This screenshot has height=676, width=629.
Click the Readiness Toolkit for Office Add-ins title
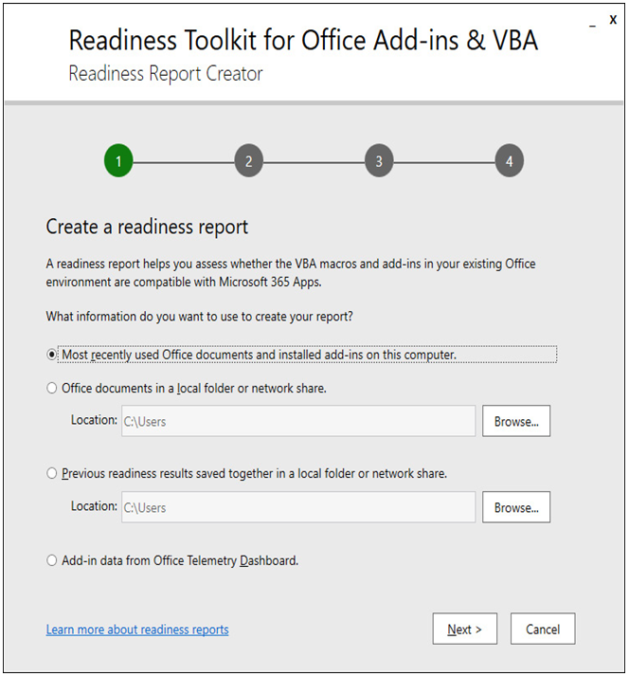[x=303, y=40]
